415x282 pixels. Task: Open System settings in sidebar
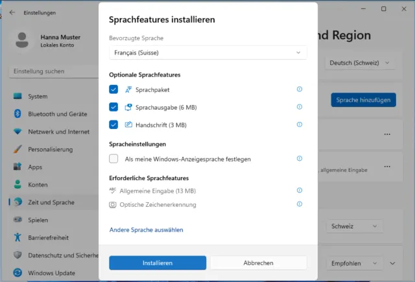tap(38, 97)
